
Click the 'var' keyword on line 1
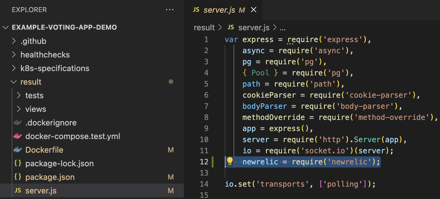point(231,40)
